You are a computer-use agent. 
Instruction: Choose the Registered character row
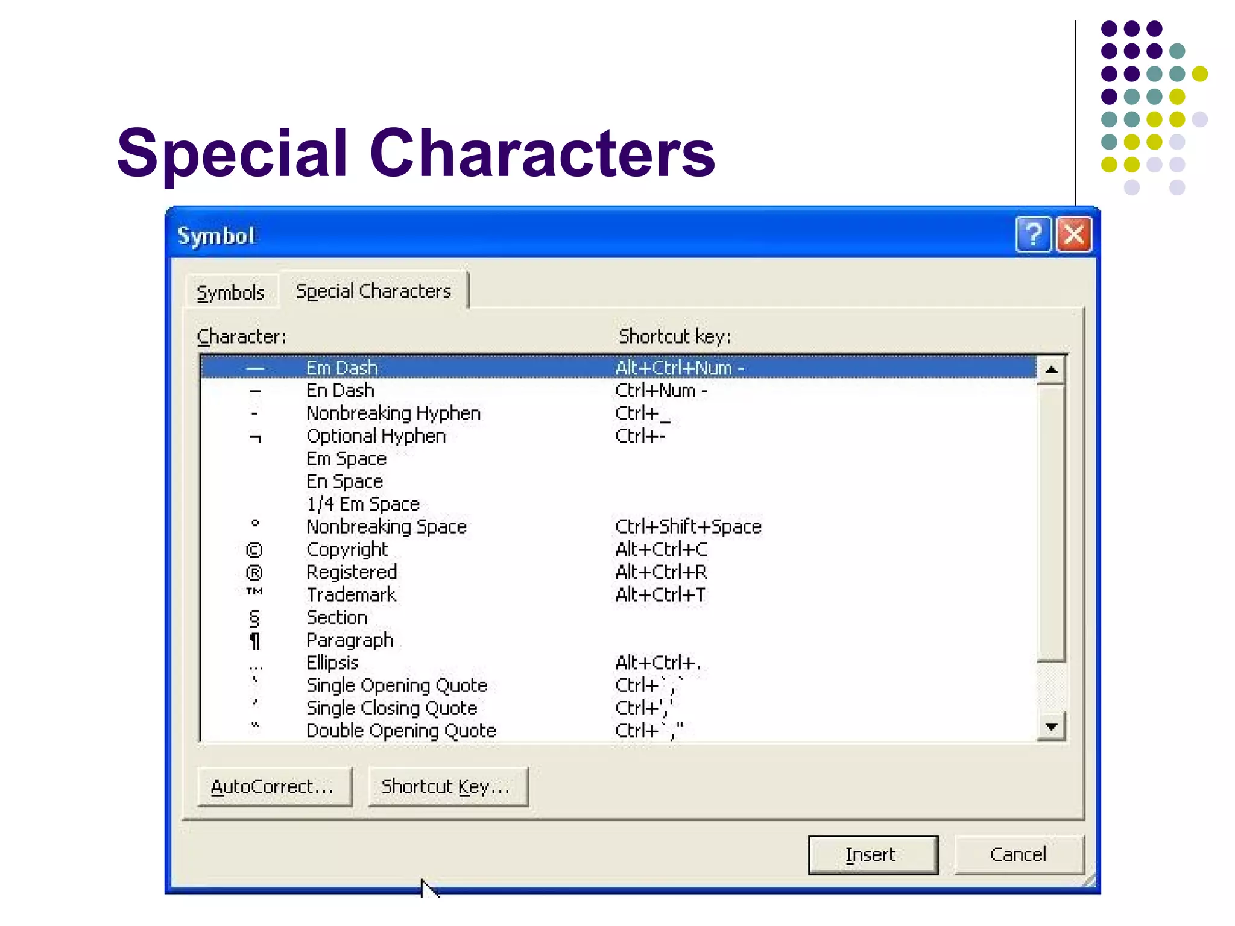[618, 572]
